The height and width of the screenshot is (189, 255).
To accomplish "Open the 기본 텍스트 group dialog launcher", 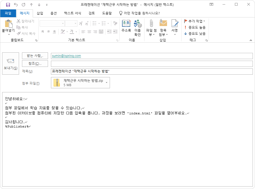I will [117, 40].
